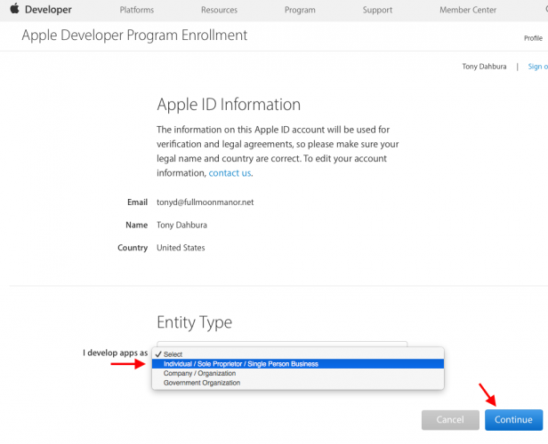
Task: Select Individual / Sole Proprietor option
Action: click(x=298, y=364)
